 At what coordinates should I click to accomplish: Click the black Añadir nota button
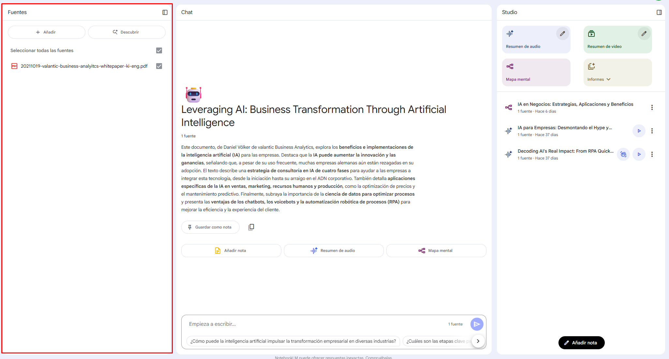click(581, 343)
